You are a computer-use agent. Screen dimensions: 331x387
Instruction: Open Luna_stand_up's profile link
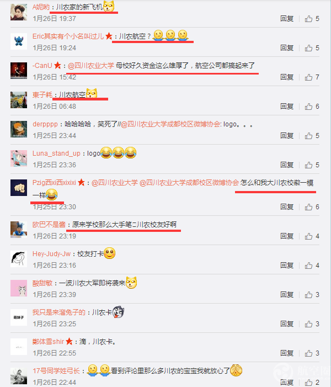coord(56,153)
